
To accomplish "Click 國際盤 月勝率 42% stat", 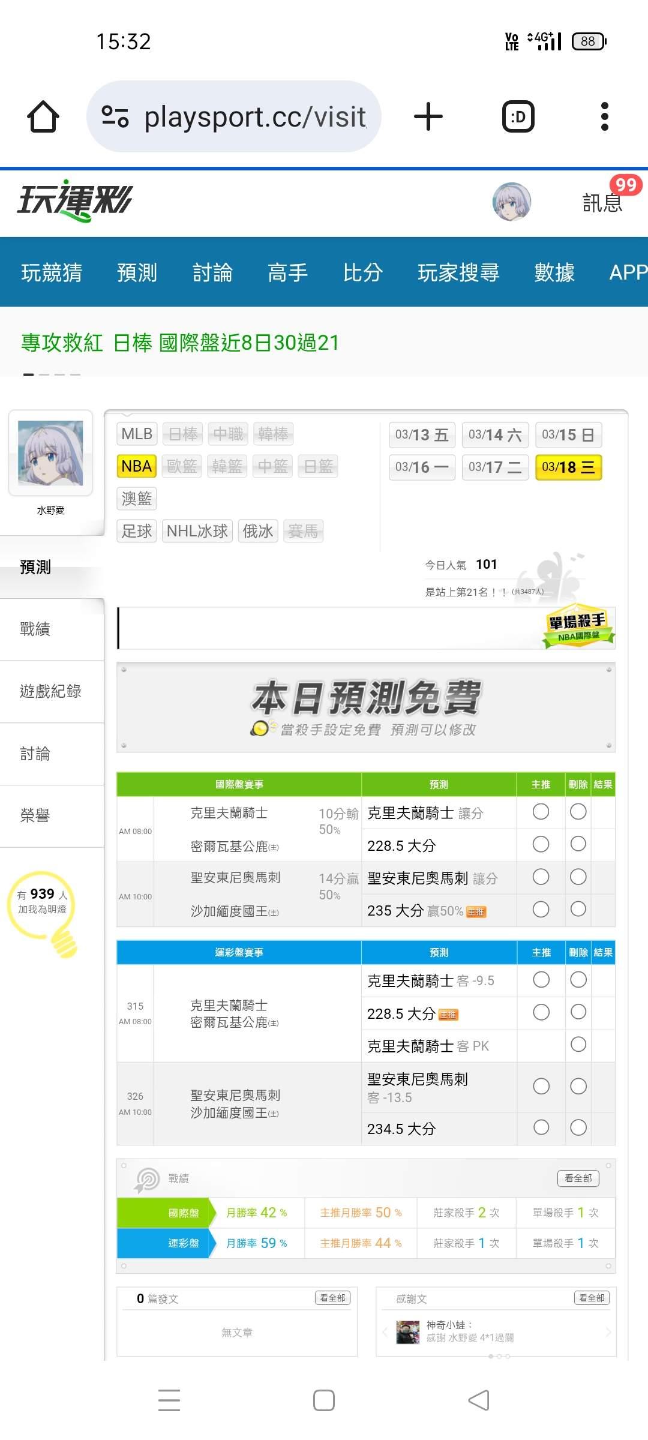I will (x=257, y=1213).
